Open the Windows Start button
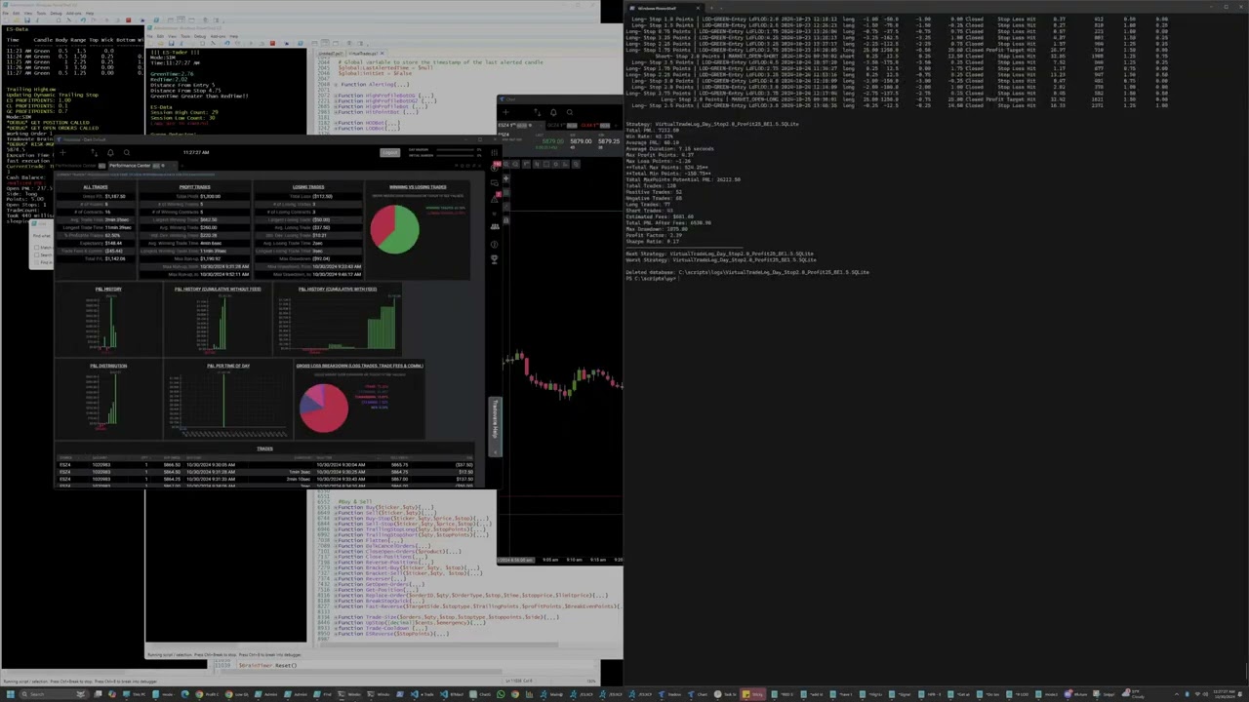 10,694
